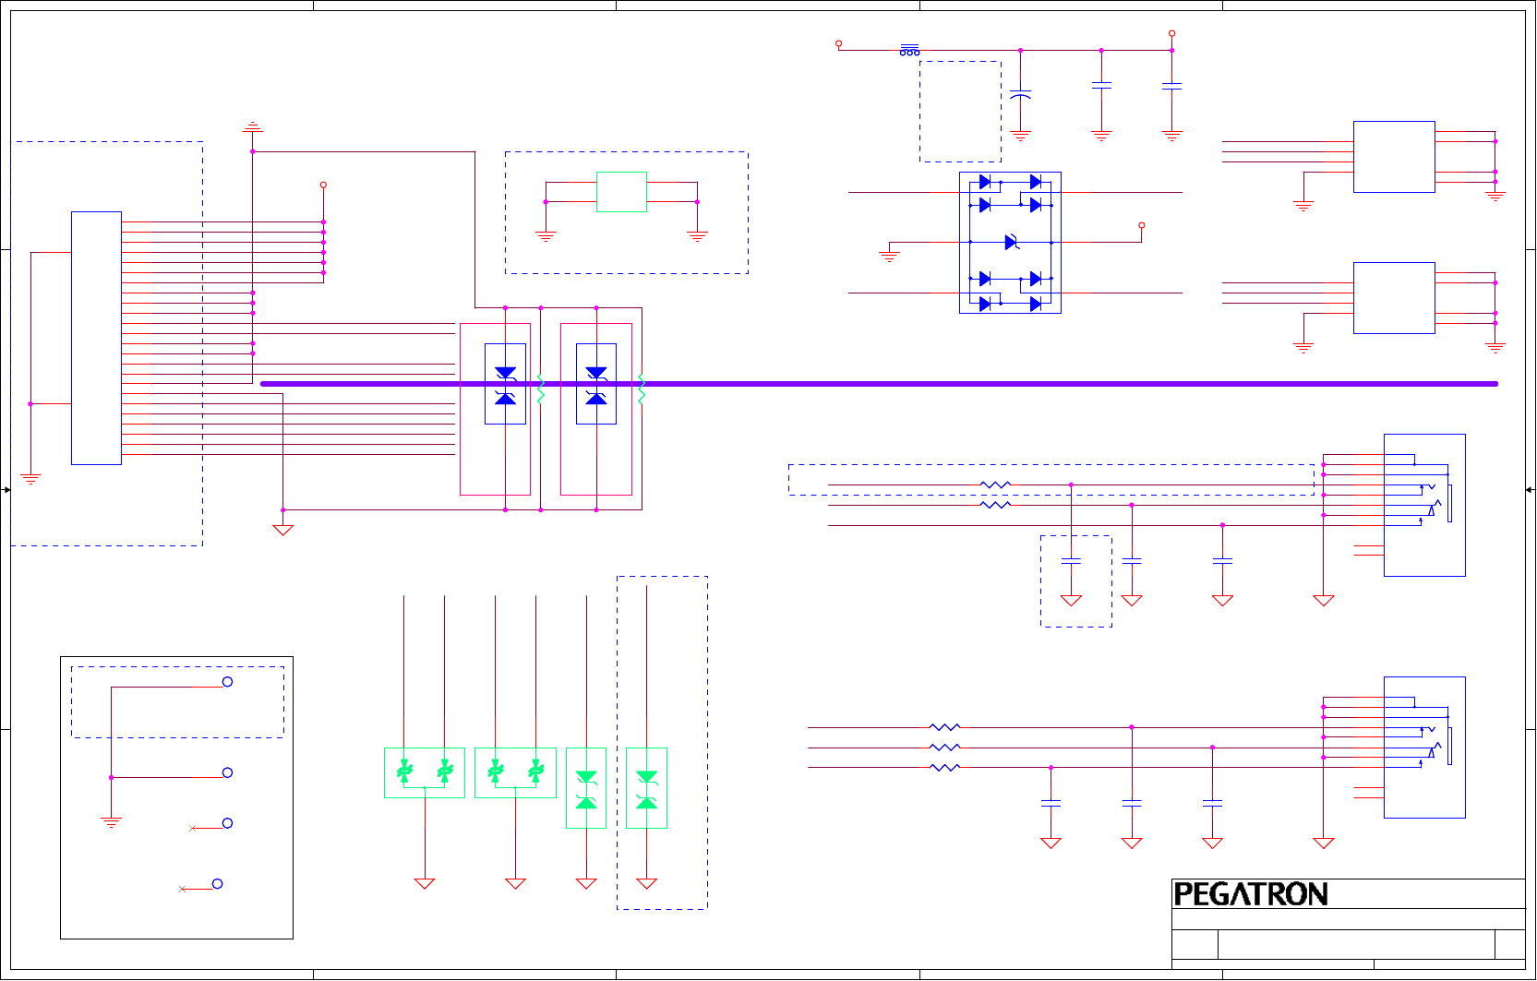Select the polarized capacitor with the curved plate
Viewport: 1537px width, 981px height.
coord(1020,95)
